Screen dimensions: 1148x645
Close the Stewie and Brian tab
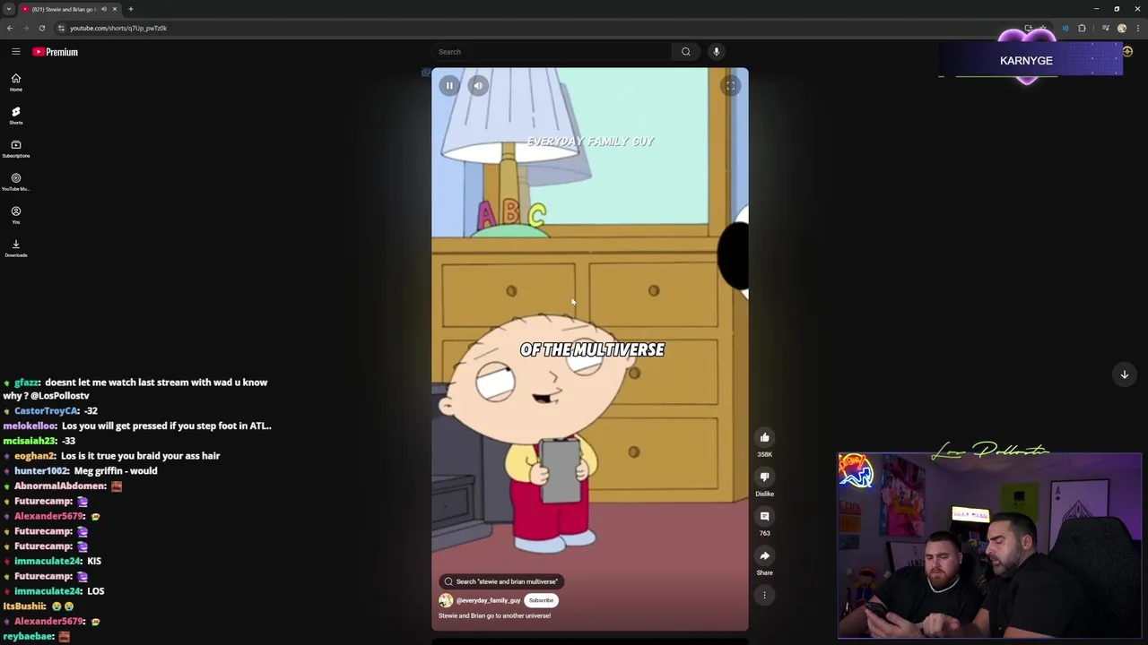(115, 9)
